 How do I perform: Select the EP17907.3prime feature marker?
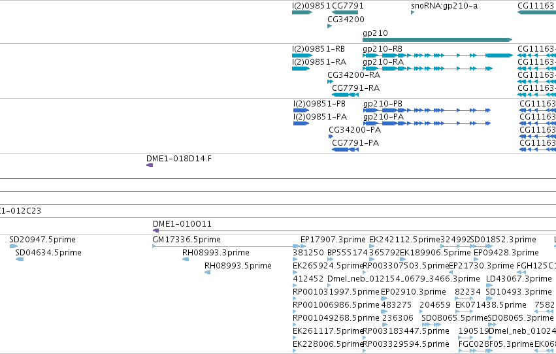(x=303, y=246)
